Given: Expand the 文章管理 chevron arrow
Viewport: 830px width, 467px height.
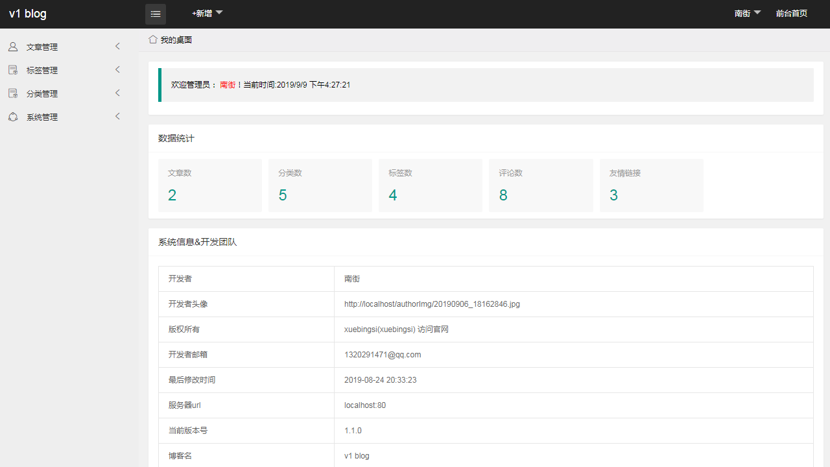Looking at the screenshot, I should point(117,46).
